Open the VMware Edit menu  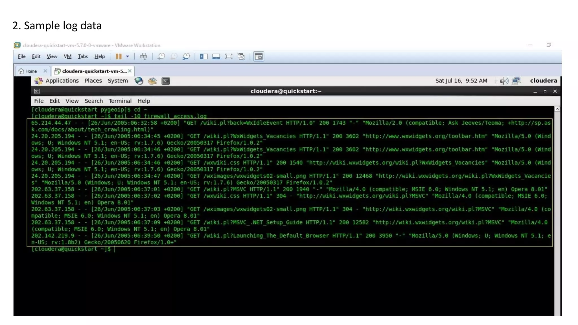pos(36,56)
